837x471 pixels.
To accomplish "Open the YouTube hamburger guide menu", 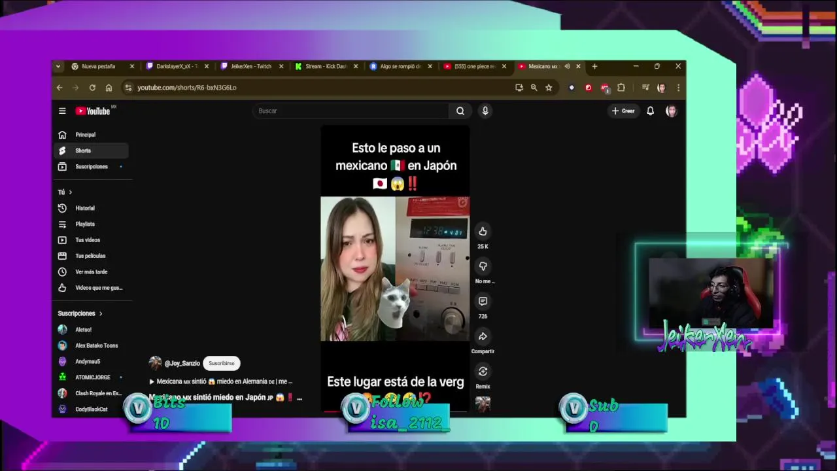I will (62, 111).
